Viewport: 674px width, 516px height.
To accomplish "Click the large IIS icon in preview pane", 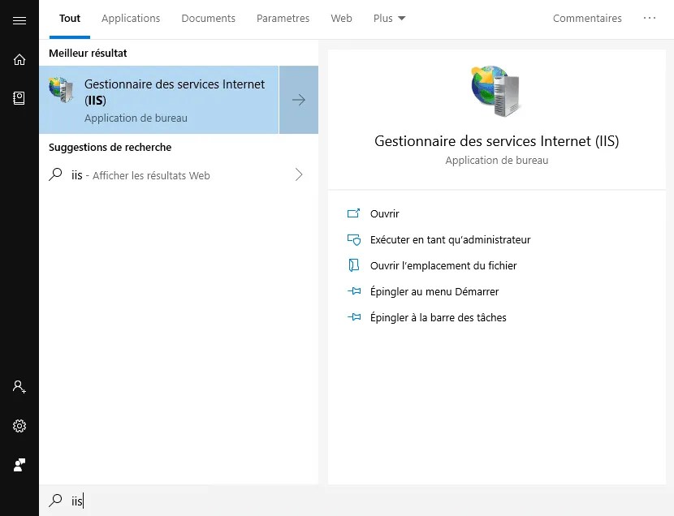I will [x=496, y=91].
